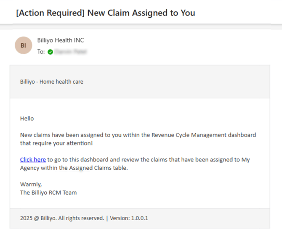Click the "Hello" greeting line
Image resolution: width=282 pixels, height=240 pixels.
click(x=27, y=119)
